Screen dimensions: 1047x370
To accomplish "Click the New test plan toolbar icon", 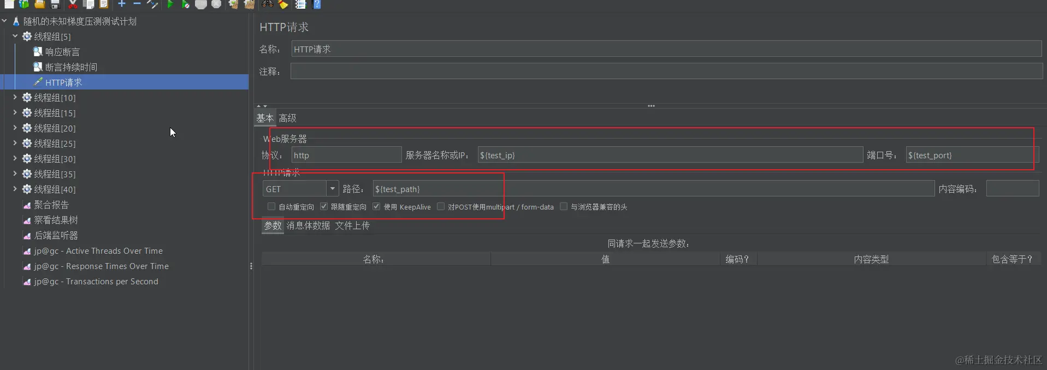I will (x=9, y=4).
